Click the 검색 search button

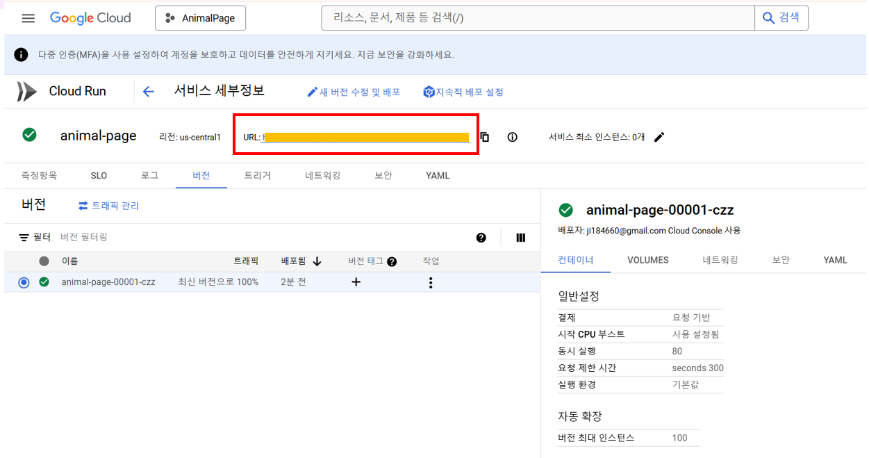[x=781, y=18]
